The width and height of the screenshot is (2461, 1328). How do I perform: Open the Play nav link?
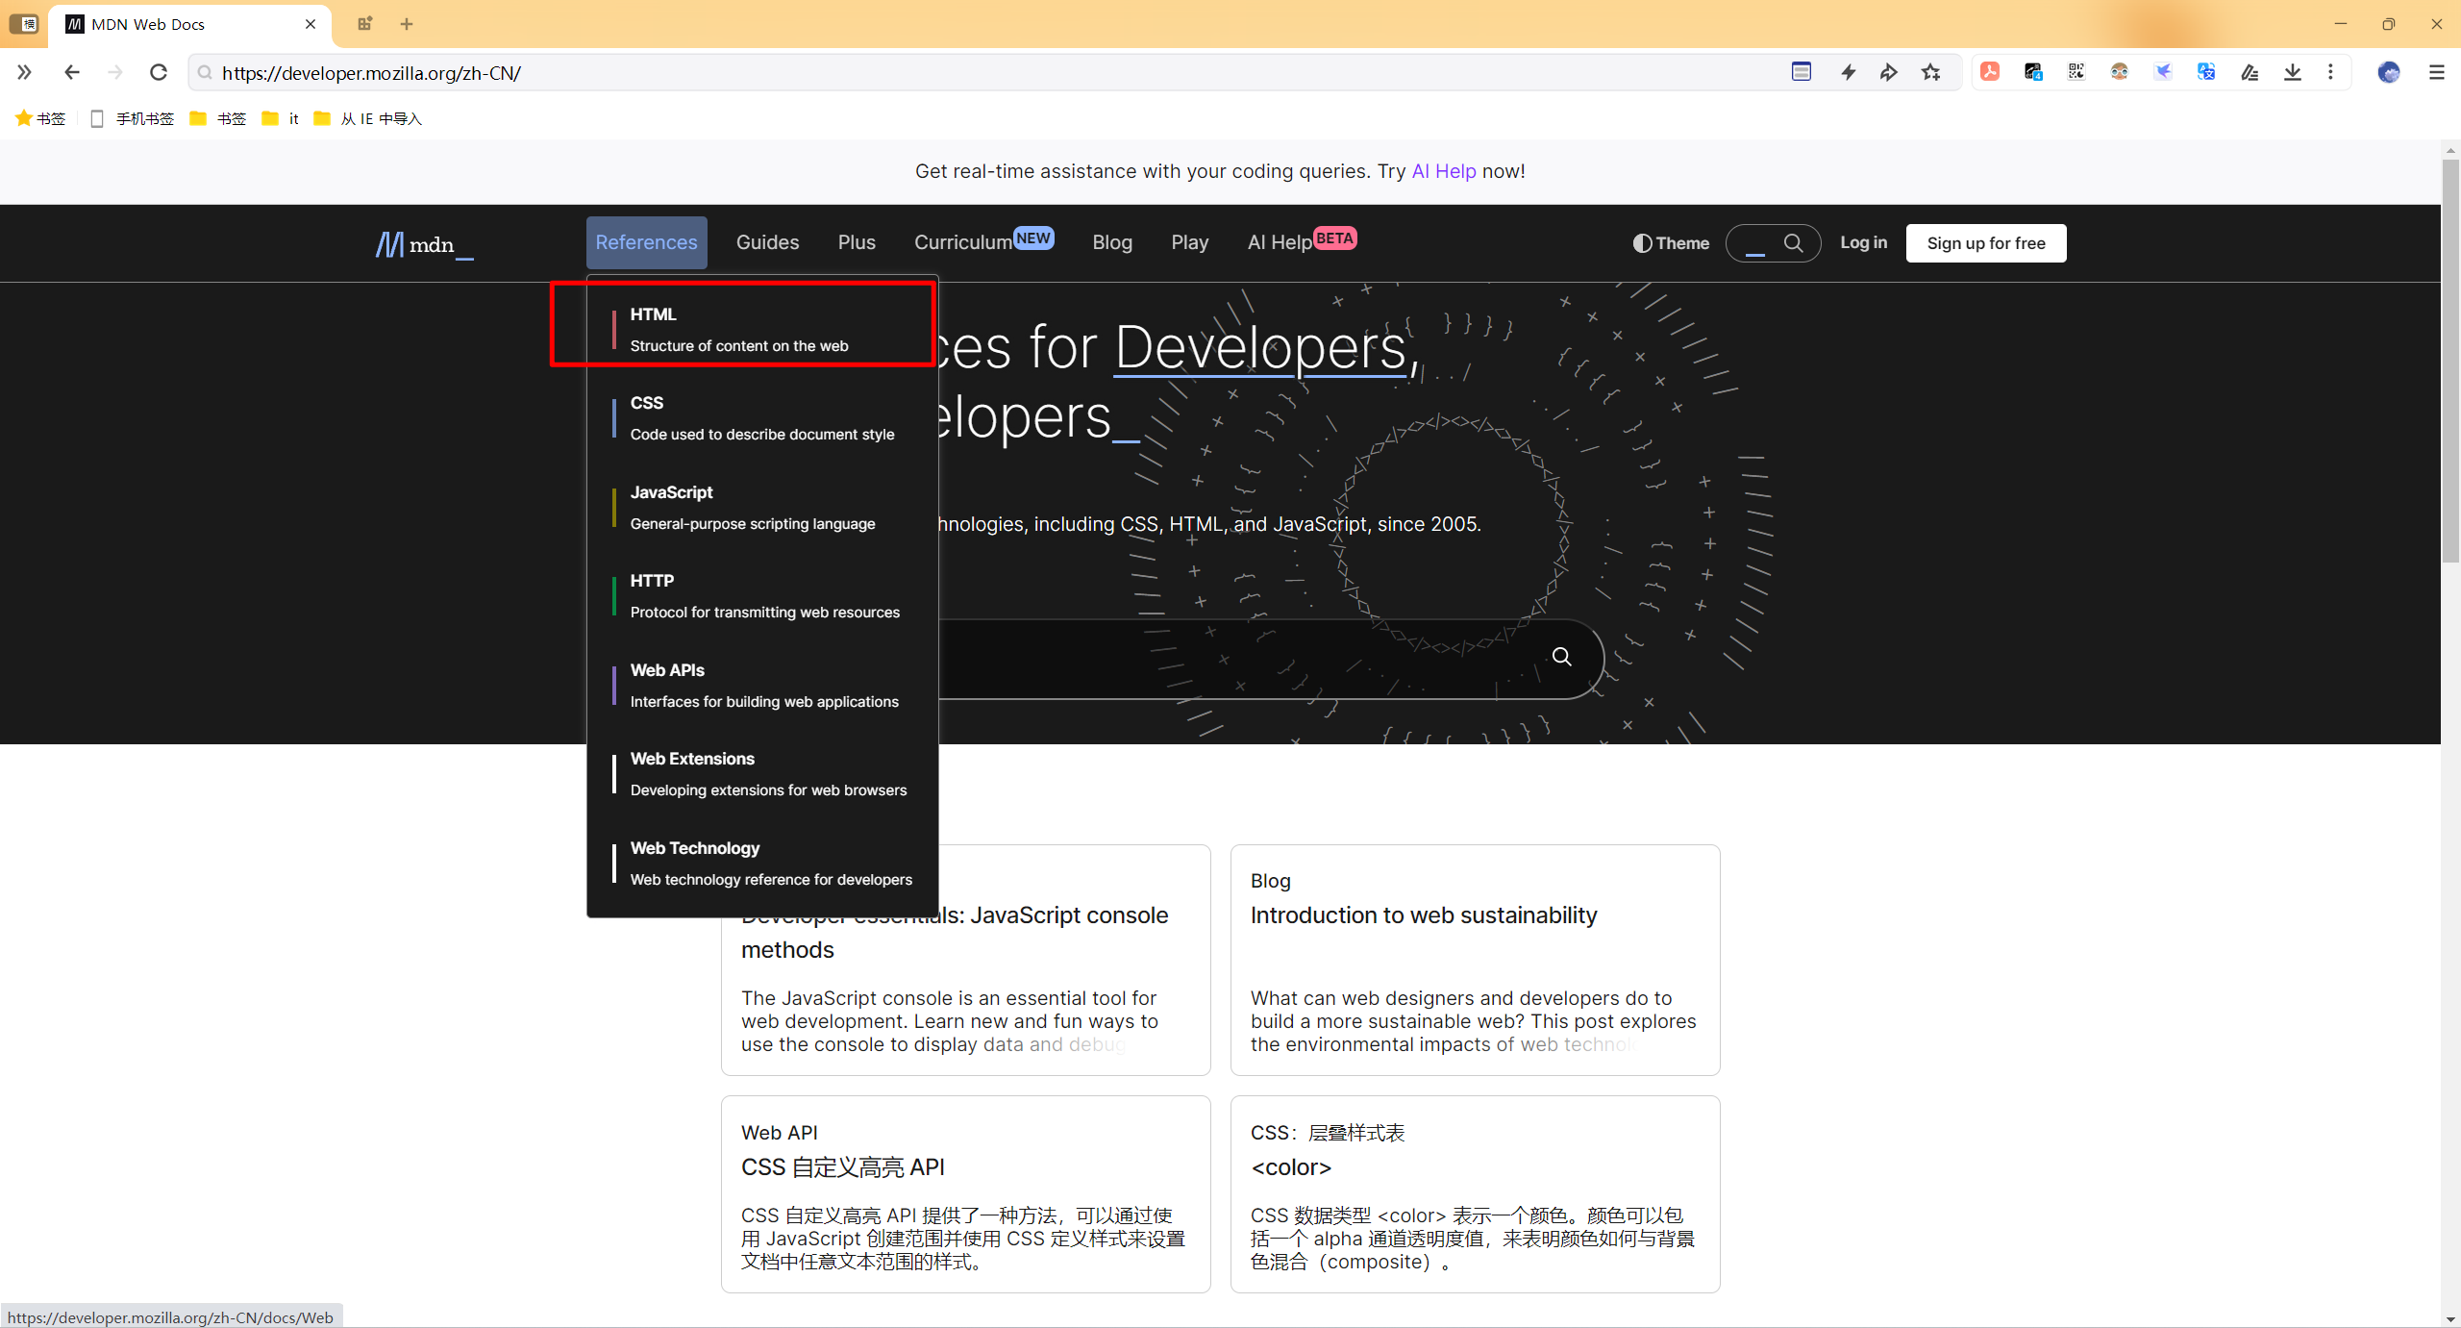click(x=1189, y=242)
